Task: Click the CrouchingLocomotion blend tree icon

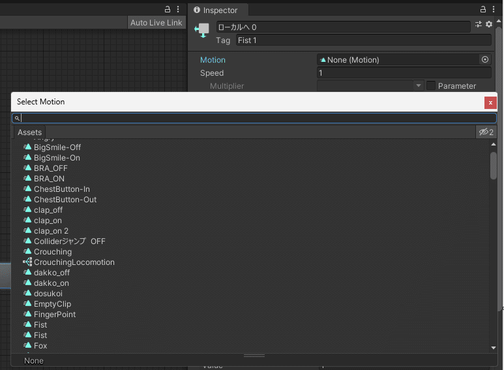Action: (x=27, y=262)
